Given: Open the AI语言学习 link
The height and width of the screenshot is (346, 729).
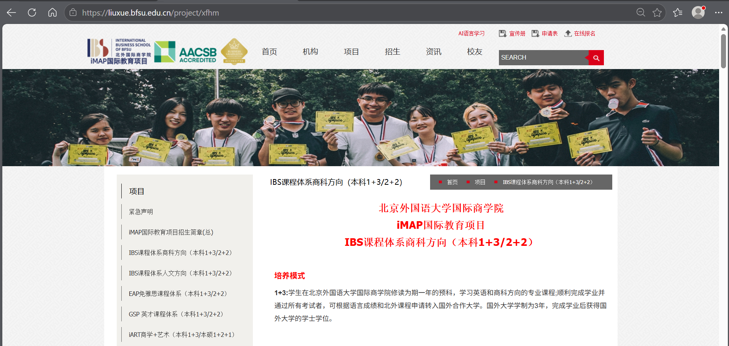Looking at the screenshot, I should click(471, 33).
